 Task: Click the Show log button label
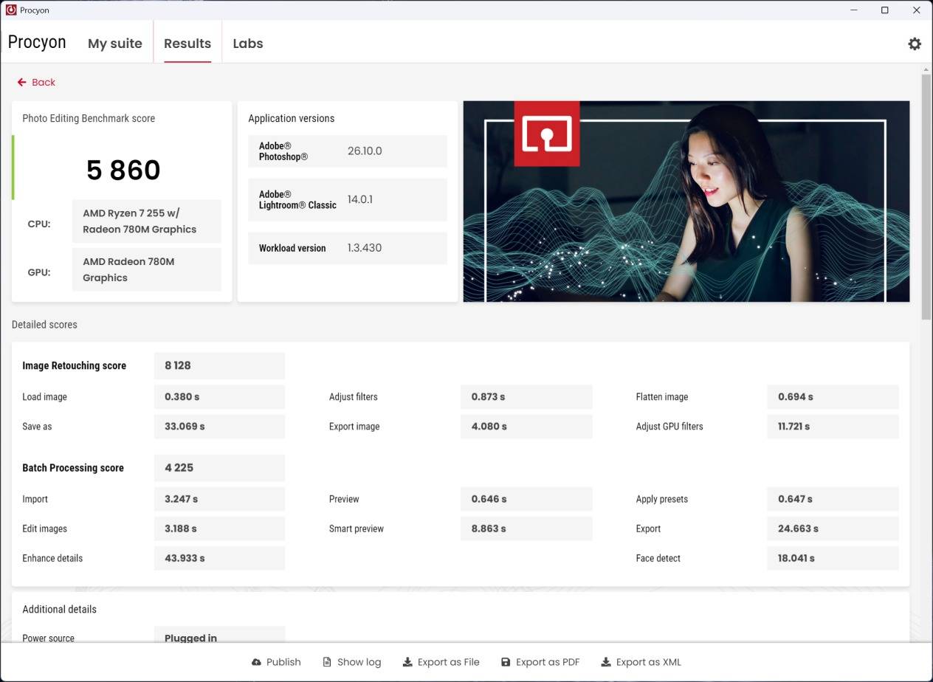[359, 662]
